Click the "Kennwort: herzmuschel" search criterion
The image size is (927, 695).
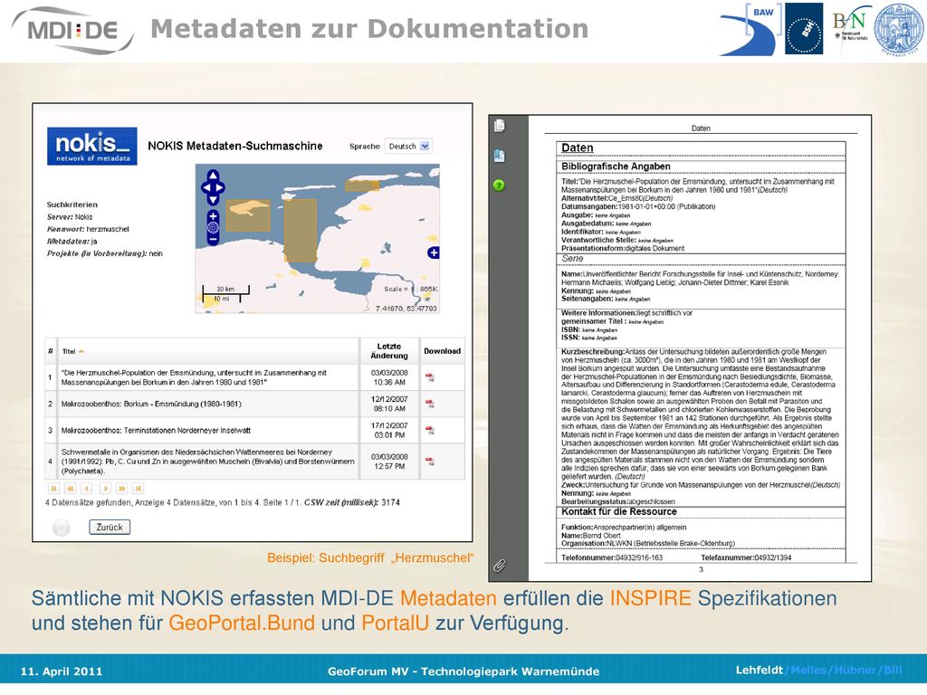[88, 229]
